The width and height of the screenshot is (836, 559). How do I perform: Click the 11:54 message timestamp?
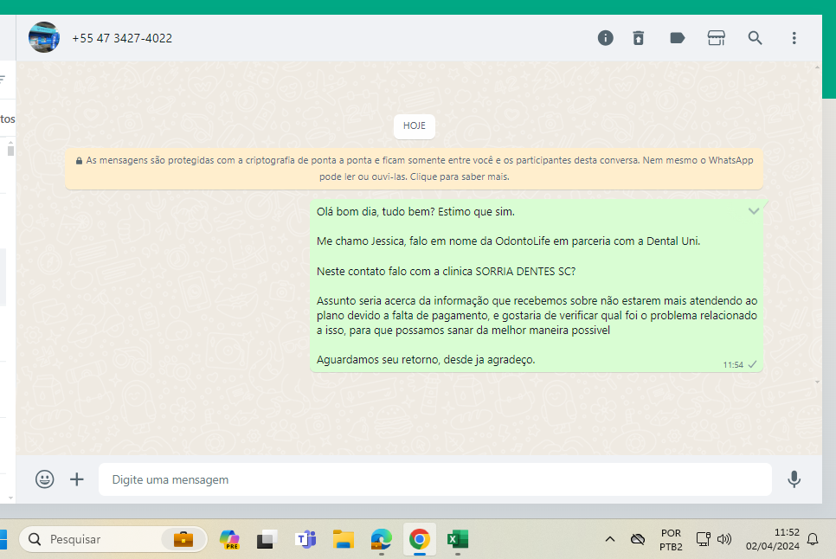tap(733, 365)
